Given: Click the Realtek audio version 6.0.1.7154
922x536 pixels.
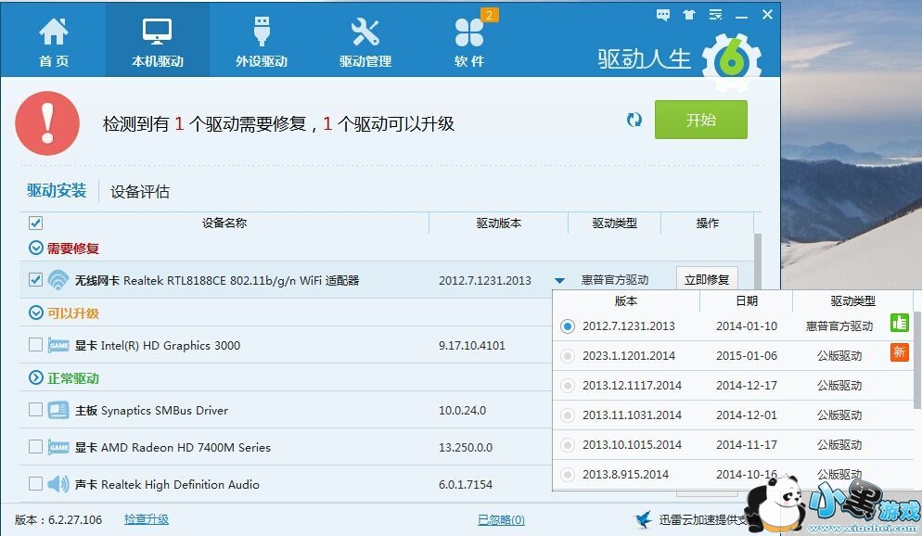Looking at the screenshot, I should click(466, 484).
